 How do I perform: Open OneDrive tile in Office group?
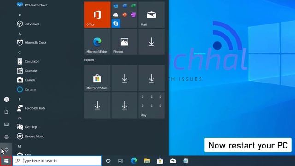(x=116, y=15)
